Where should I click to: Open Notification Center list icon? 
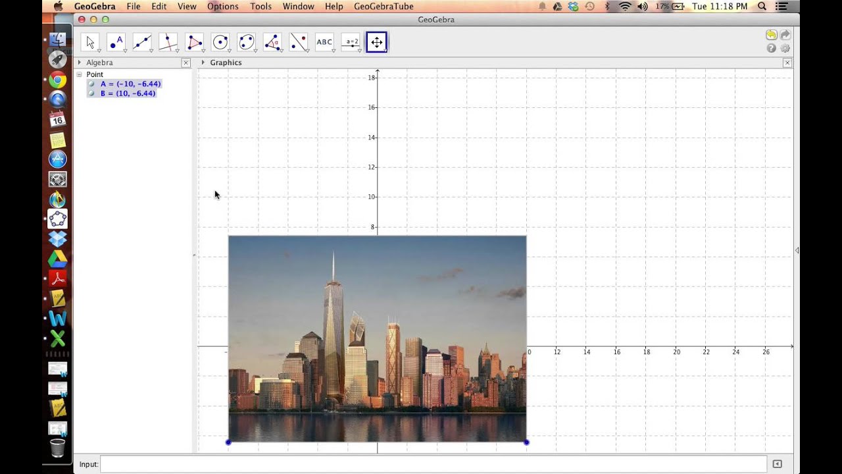click(781, 6)
